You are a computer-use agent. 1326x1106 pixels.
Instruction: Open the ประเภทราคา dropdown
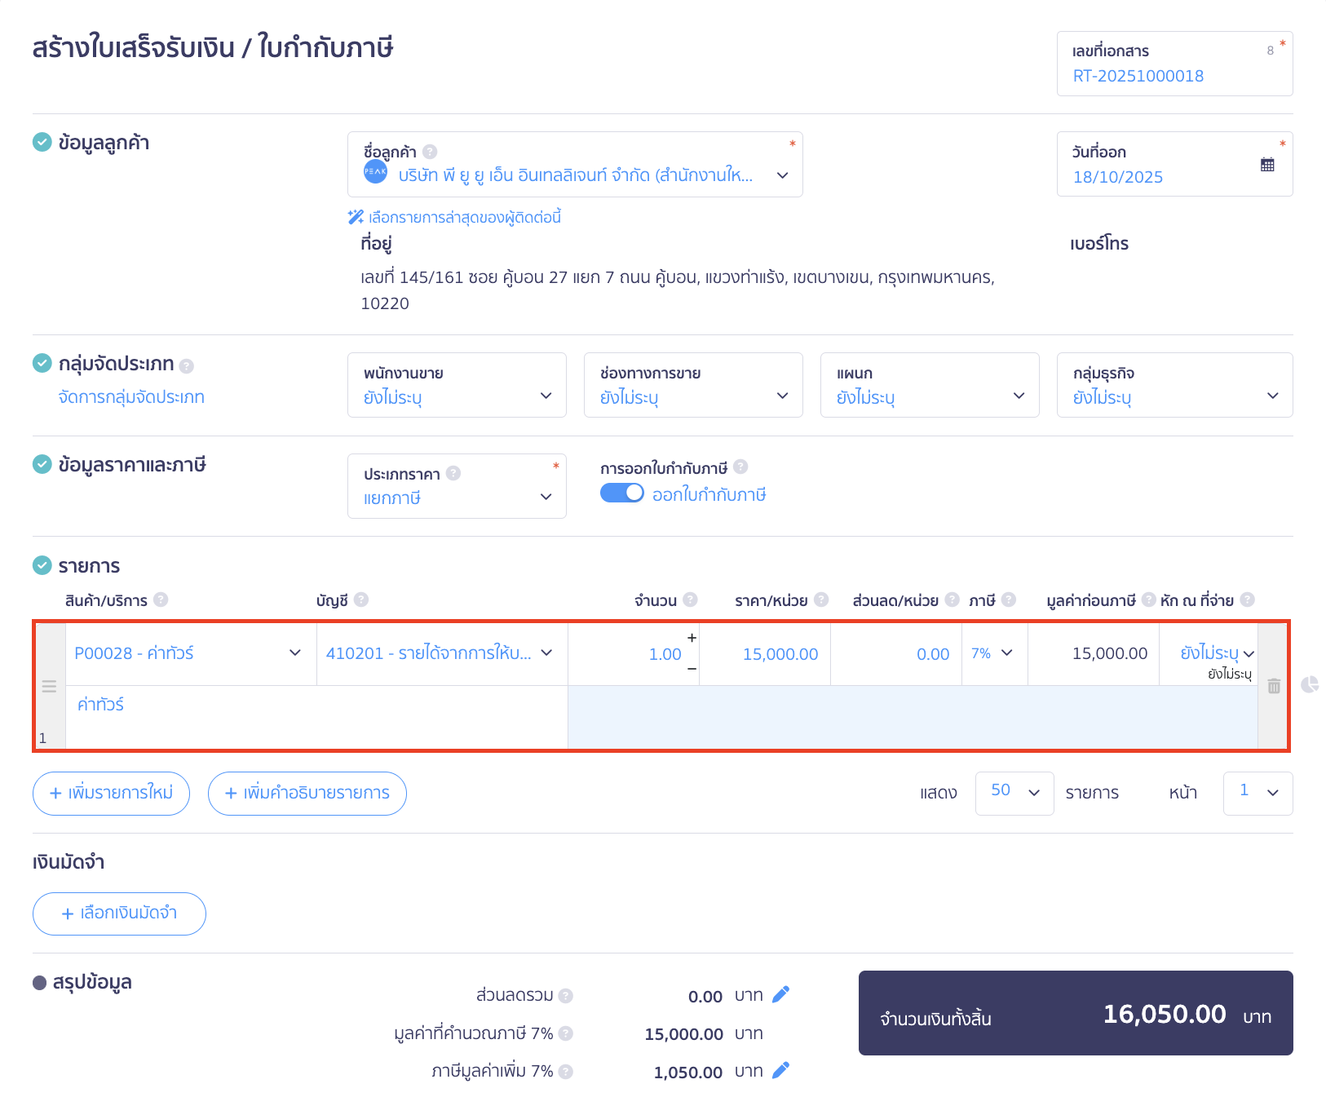pos(457,486)
